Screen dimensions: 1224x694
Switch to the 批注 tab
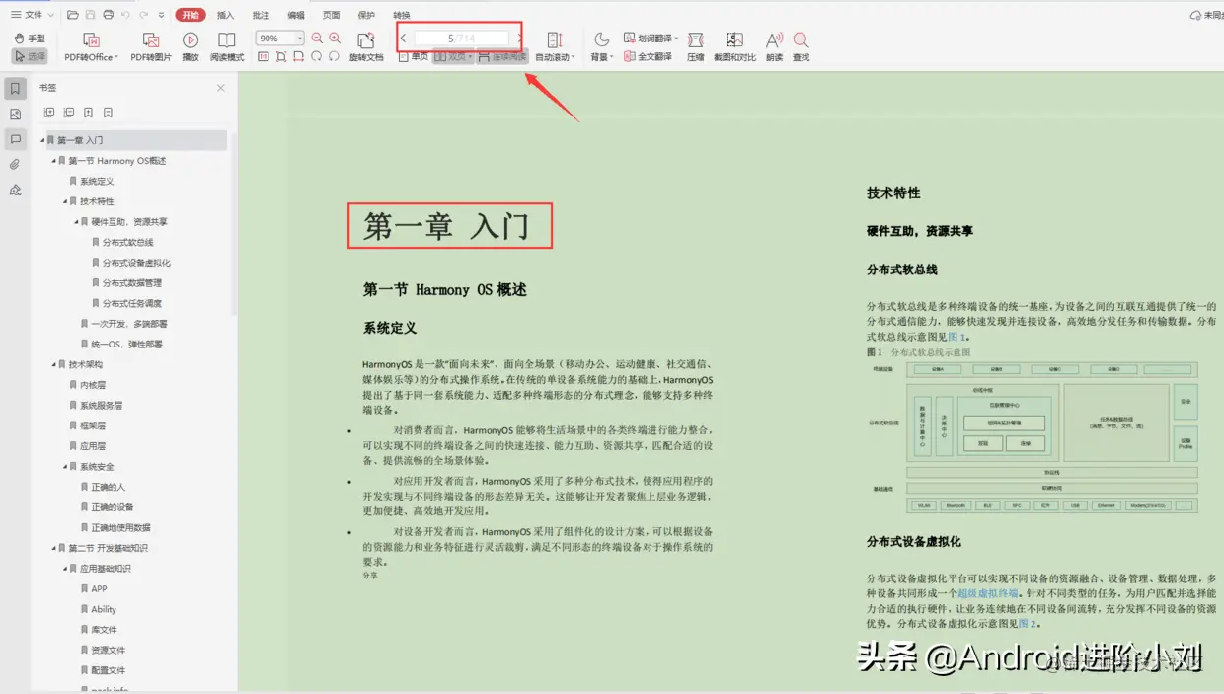[x=261, y=15]
